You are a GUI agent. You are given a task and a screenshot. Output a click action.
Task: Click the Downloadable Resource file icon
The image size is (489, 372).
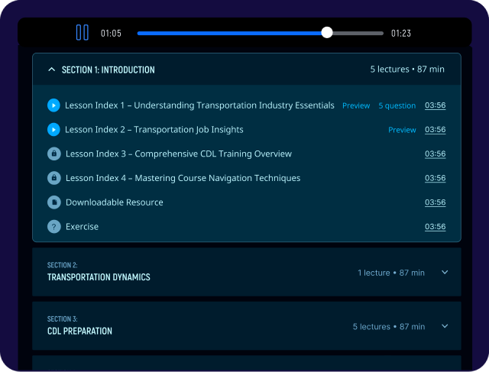click(53, 202)
